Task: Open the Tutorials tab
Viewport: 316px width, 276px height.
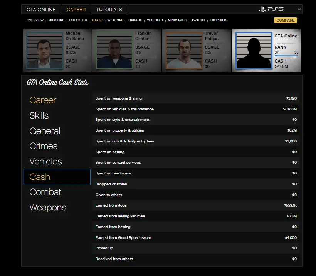Action: (x=109, y=10)
